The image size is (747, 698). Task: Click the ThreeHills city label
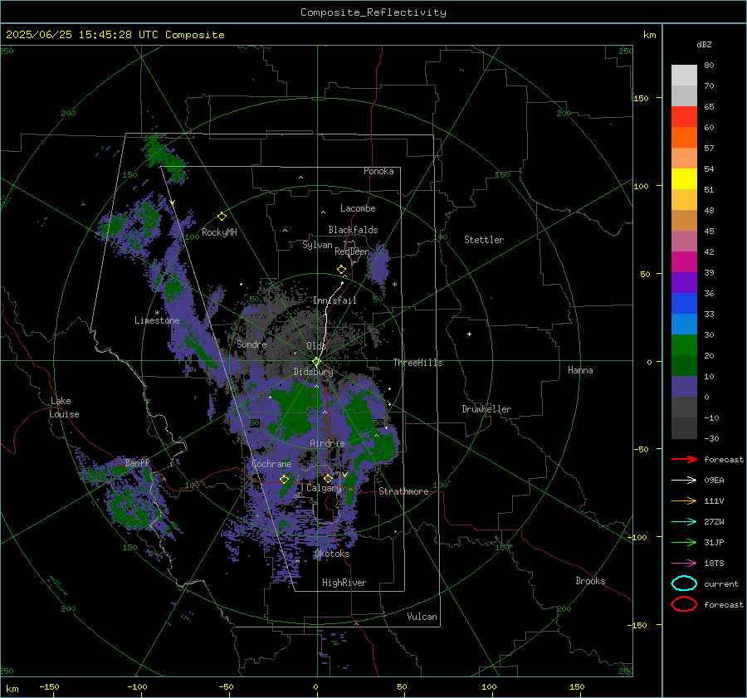click(417, 363)
